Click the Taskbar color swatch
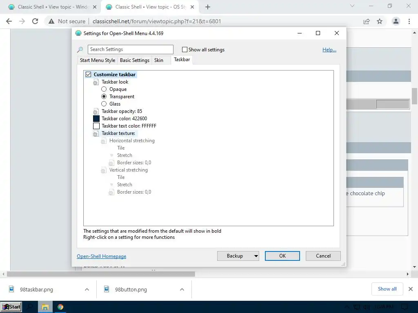Viewport: 418px width, 313px height. [96, 119]
